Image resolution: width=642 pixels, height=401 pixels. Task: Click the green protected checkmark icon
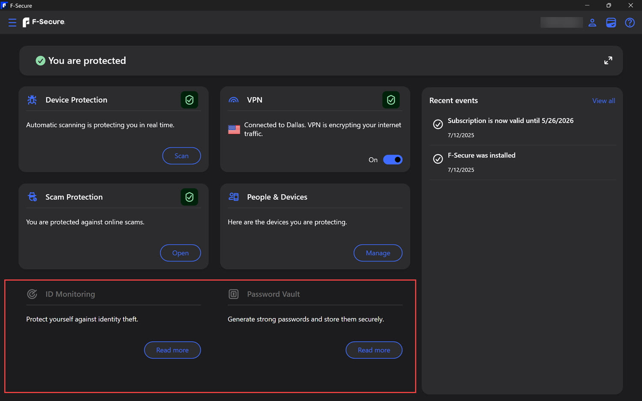click(x=41, y=61)
